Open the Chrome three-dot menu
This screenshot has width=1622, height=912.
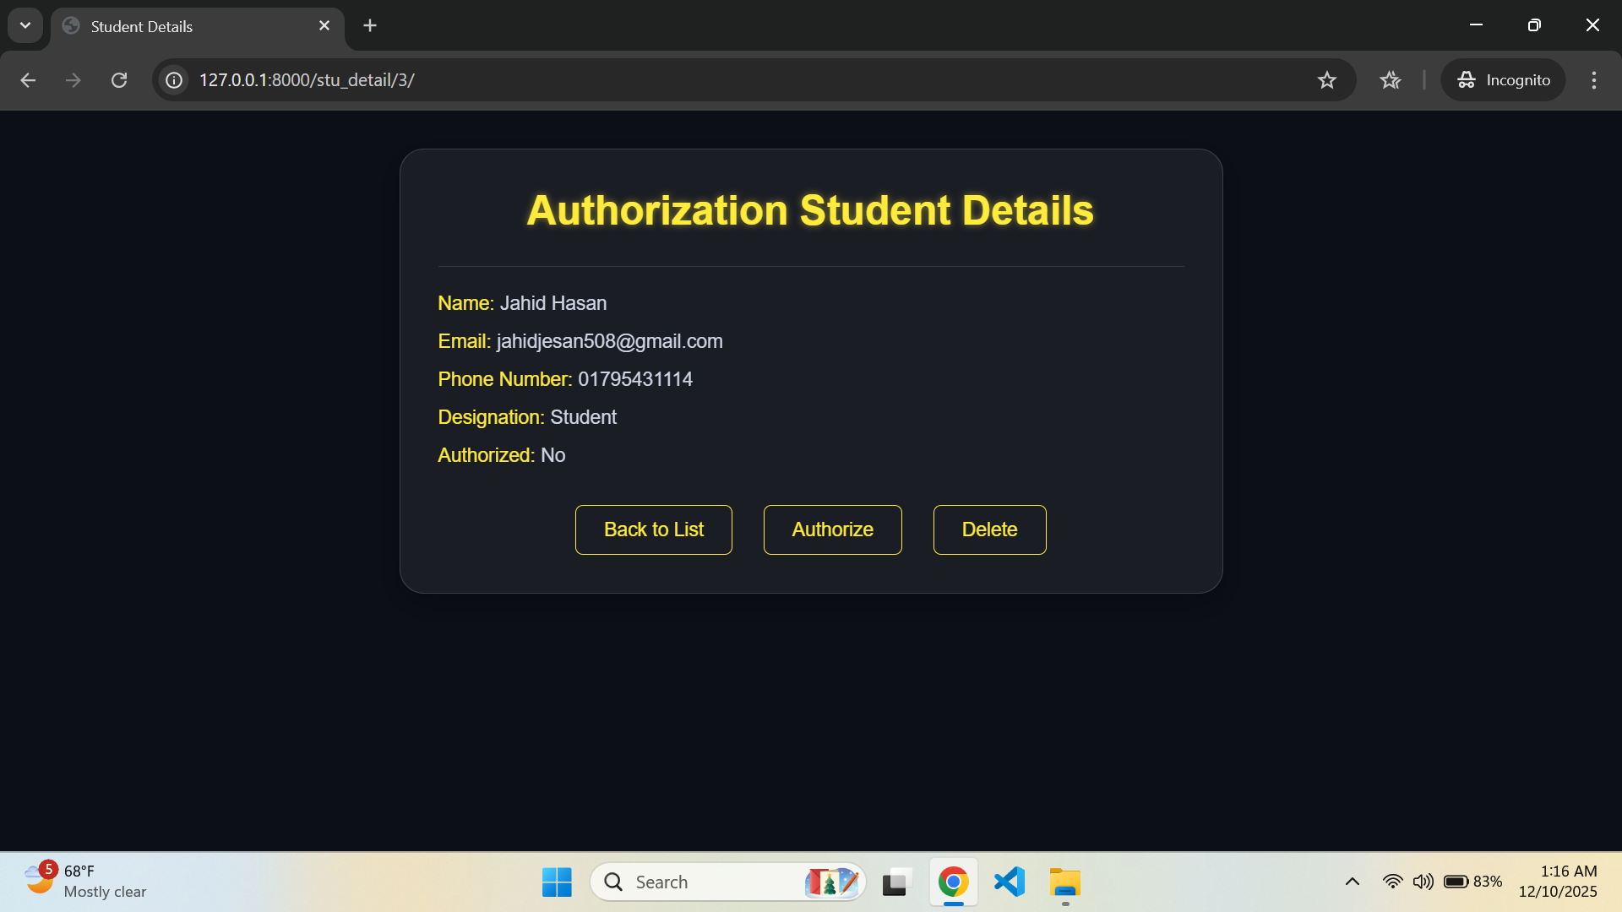(x=1593, y=80)
